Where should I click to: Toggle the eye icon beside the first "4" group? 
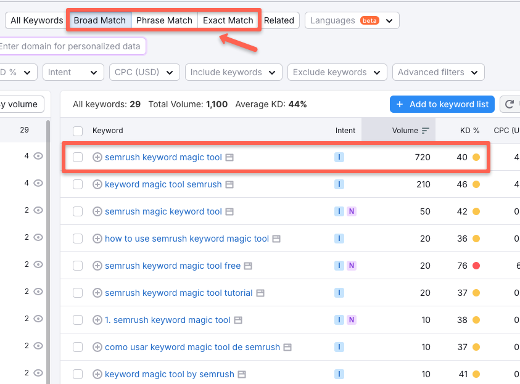(37, 156)
